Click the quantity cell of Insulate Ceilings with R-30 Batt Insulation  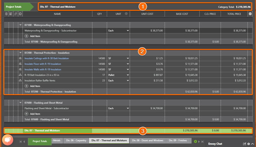click(x=100, y=58)
